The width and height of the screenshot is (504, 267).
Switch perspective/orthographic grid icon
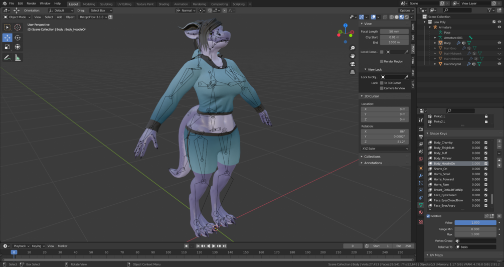(x=353, y=72)
